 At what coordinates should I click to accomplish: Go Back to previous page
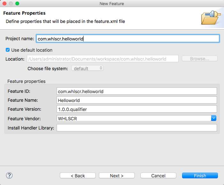(x=78, y=176)
